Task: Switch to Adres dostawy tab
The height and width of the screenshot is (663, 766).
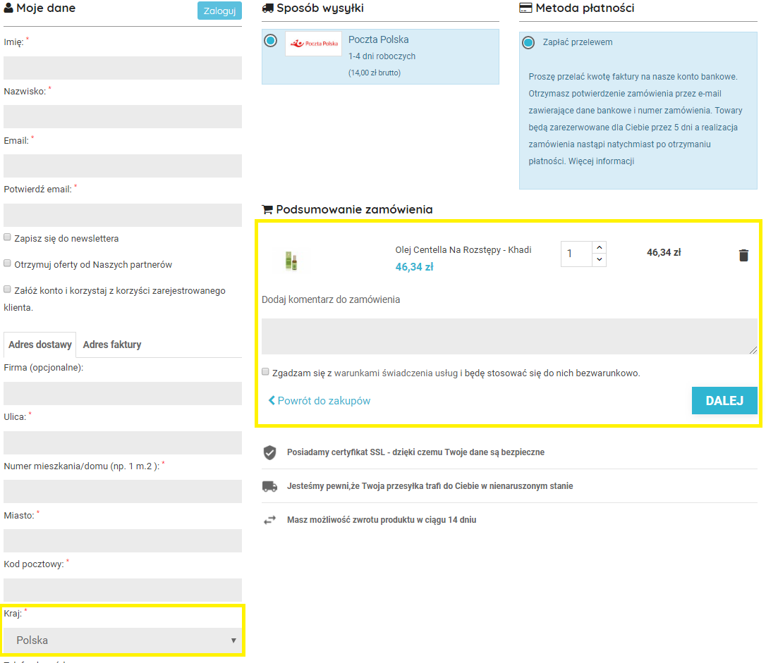Action: (40, 345)
